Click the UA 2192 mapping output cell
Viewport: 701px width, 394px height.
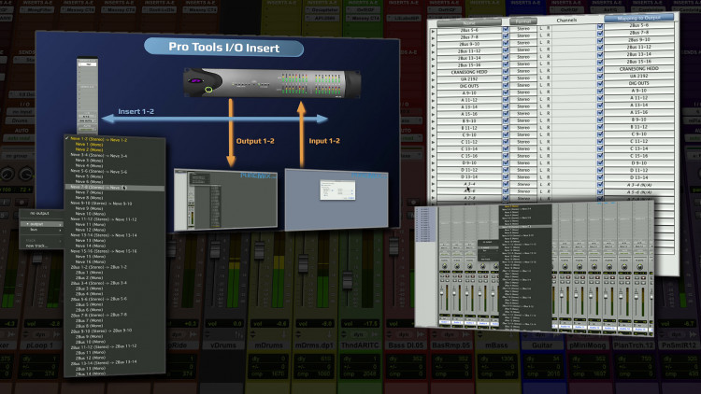(x=639, y=76)
